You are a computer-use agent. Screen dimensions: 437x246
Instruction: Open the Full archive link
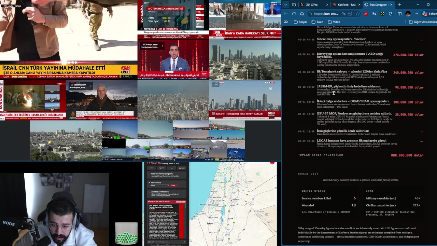(181, 202)
